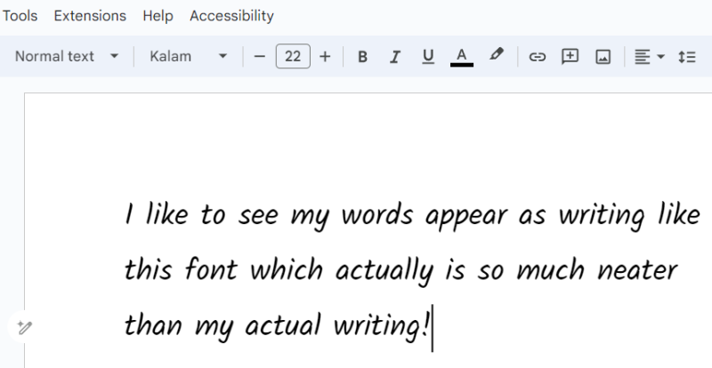Click on the word "neater" in the document
Viewport: 712px width, 368px height.
[x=637, y=270]
